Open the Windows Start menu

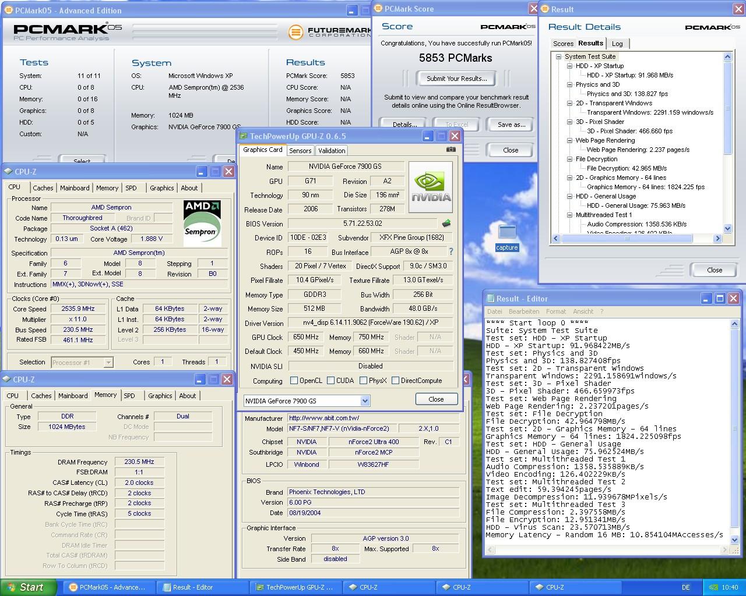pos(28,587)
